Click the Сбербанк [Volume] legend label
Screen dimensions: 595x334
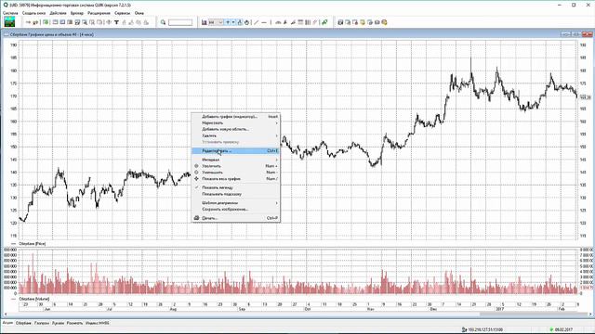pos(34,299)
